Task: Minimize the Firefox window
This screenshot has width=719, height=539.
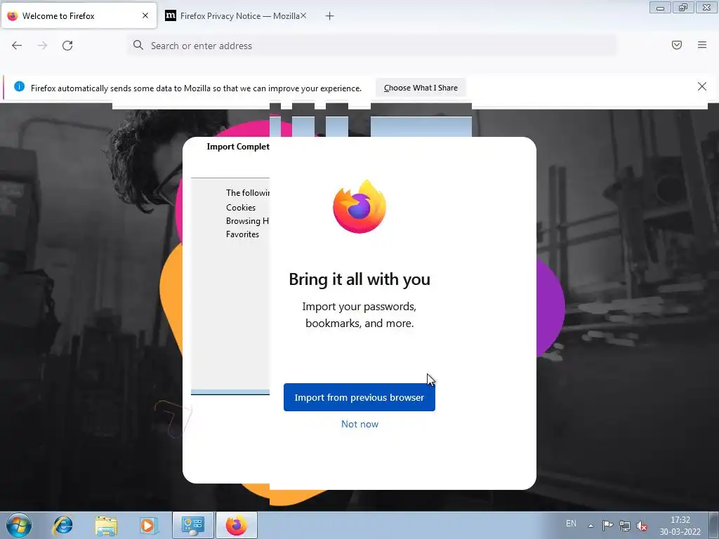Action: [x=660, y=8]
